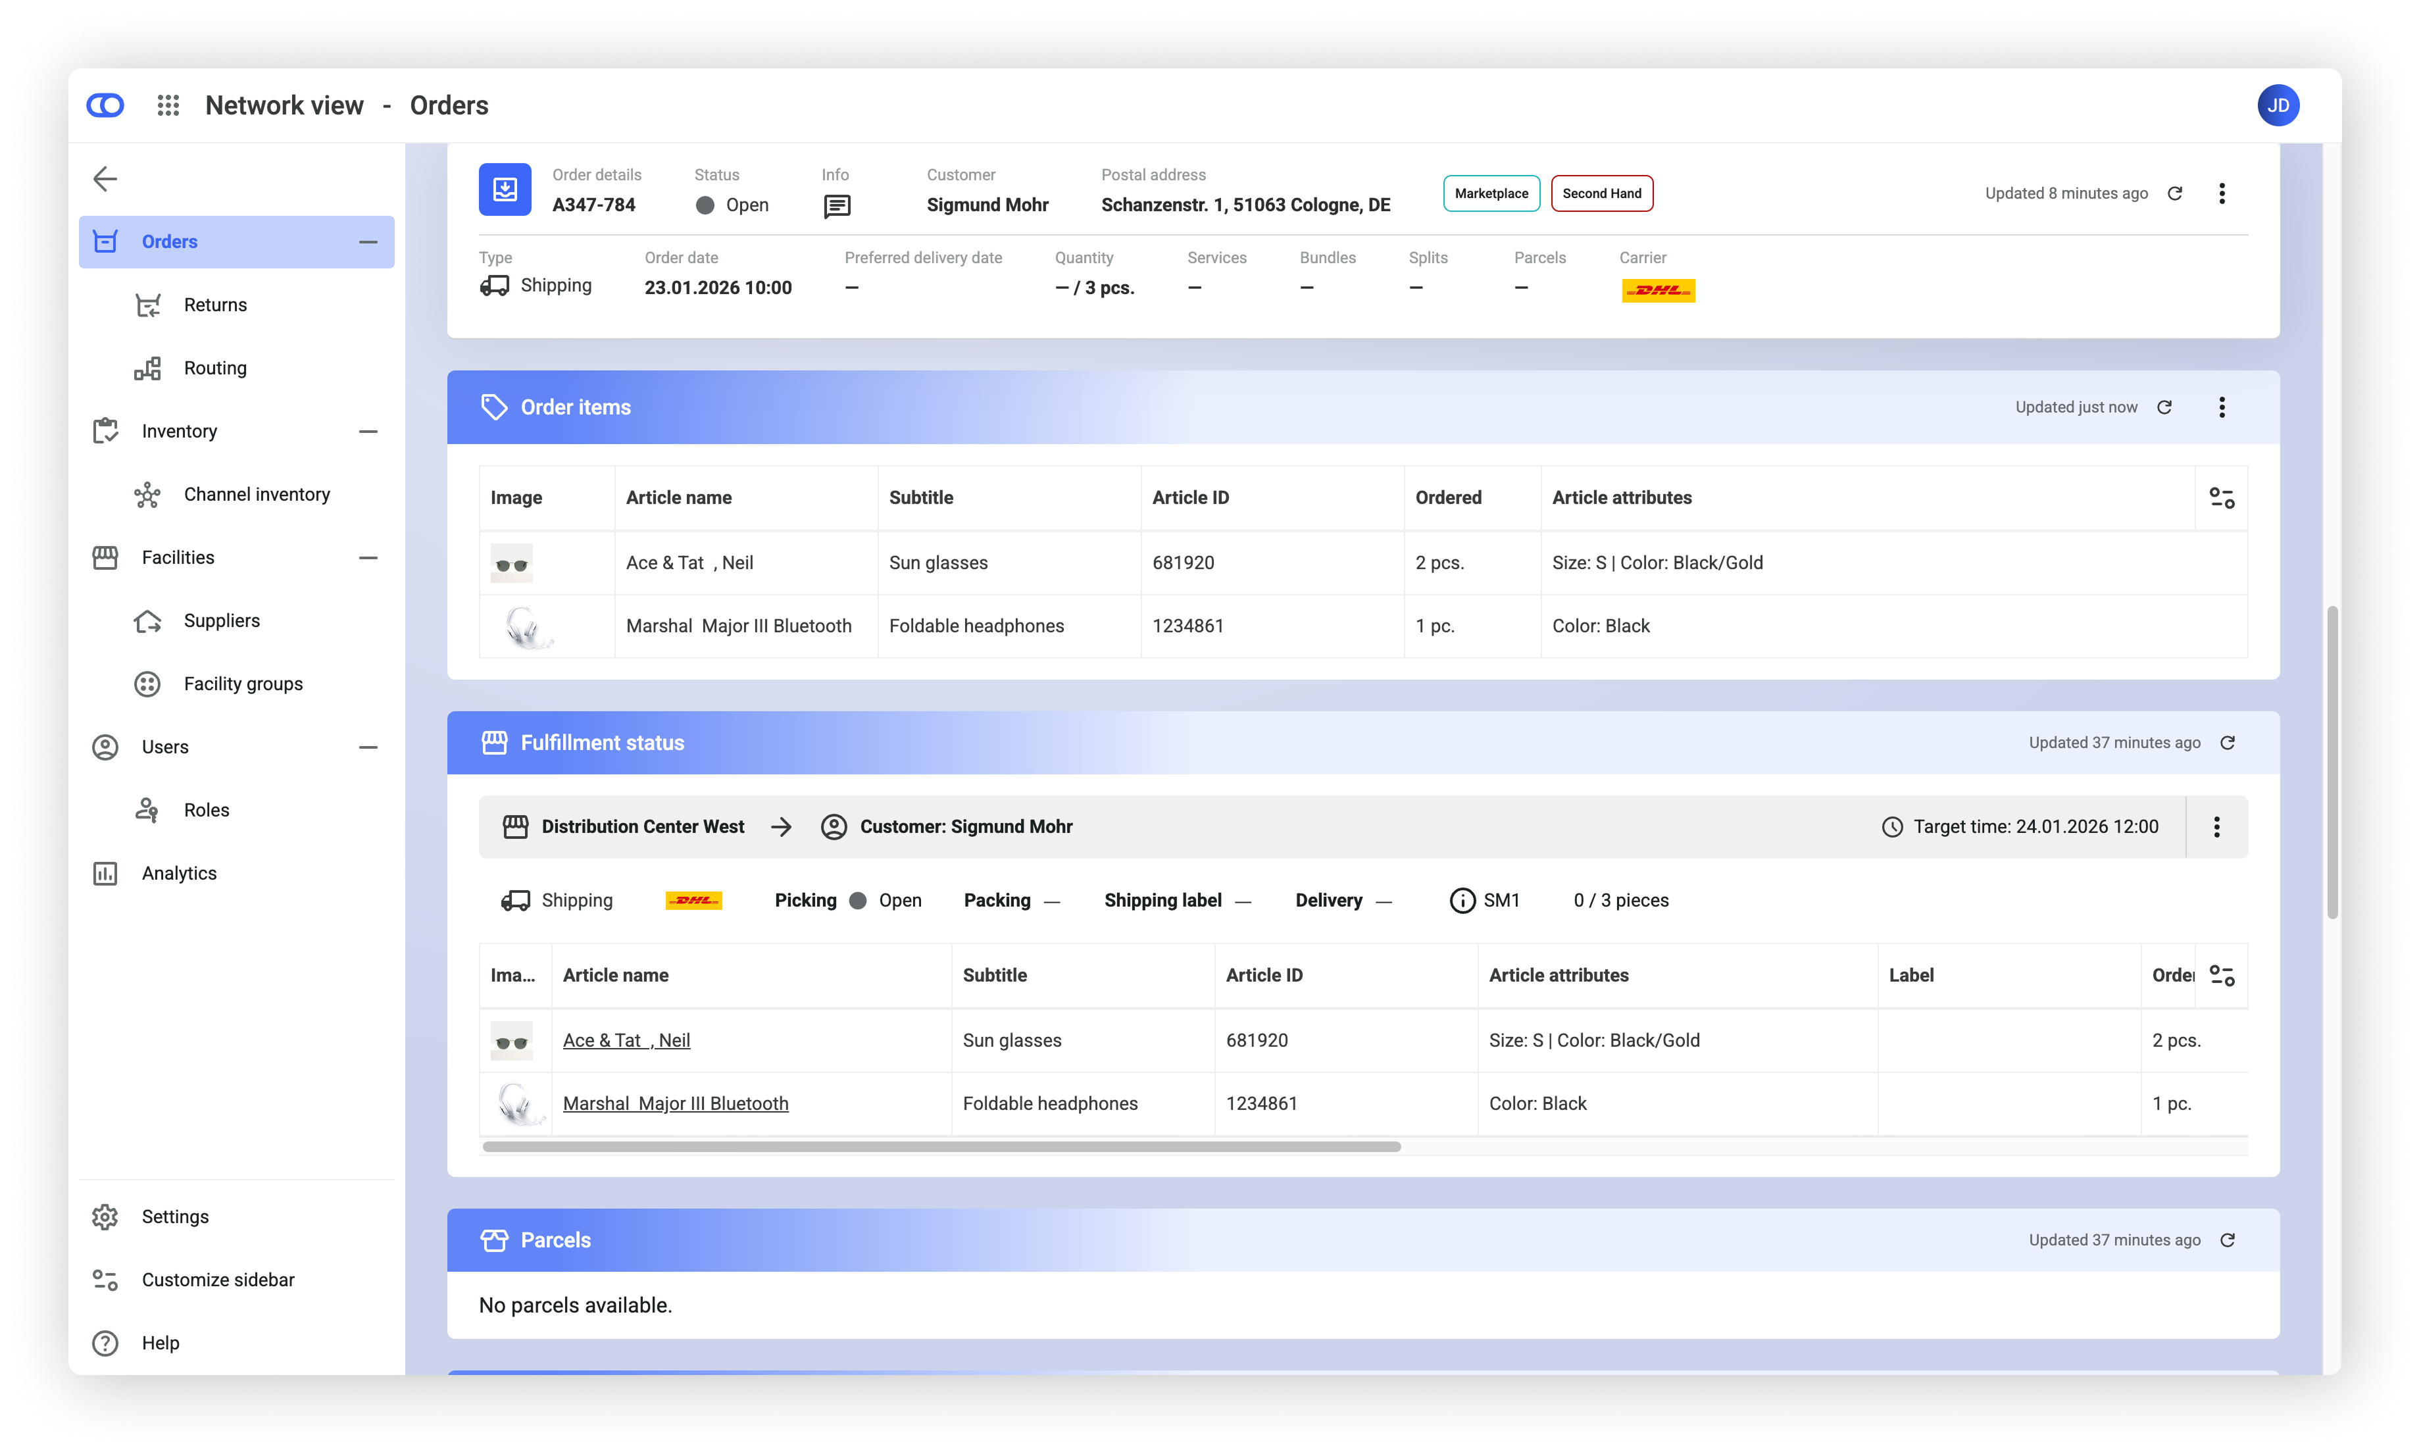Open Marshal Major III Bluetooth link
The height and width of the screenshot is (1454, 2421).
675,1103
